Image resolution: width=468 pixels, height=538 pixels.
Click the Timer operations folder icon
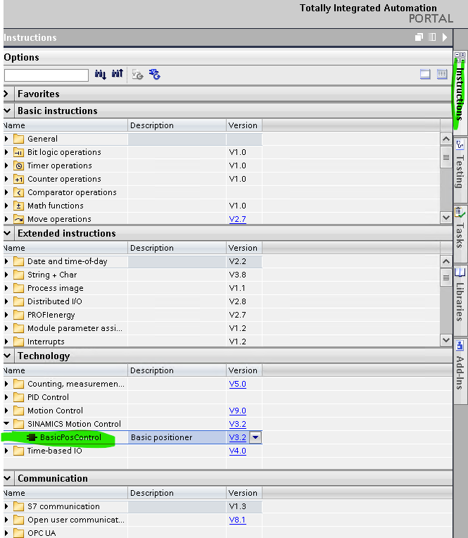click(19, 165)
